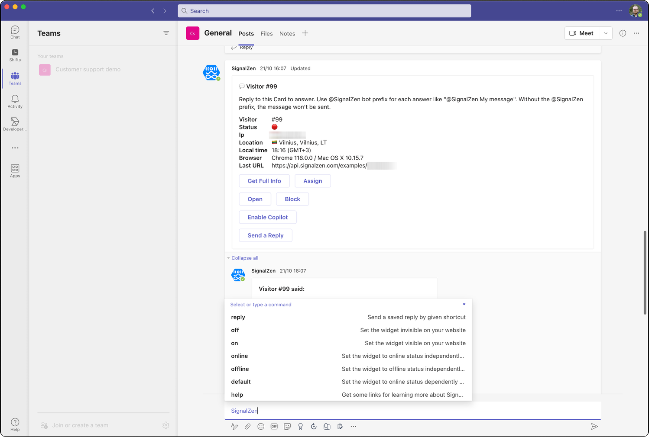Choose the online command
This screenshot has height=437, width=649.
(348, 356)
